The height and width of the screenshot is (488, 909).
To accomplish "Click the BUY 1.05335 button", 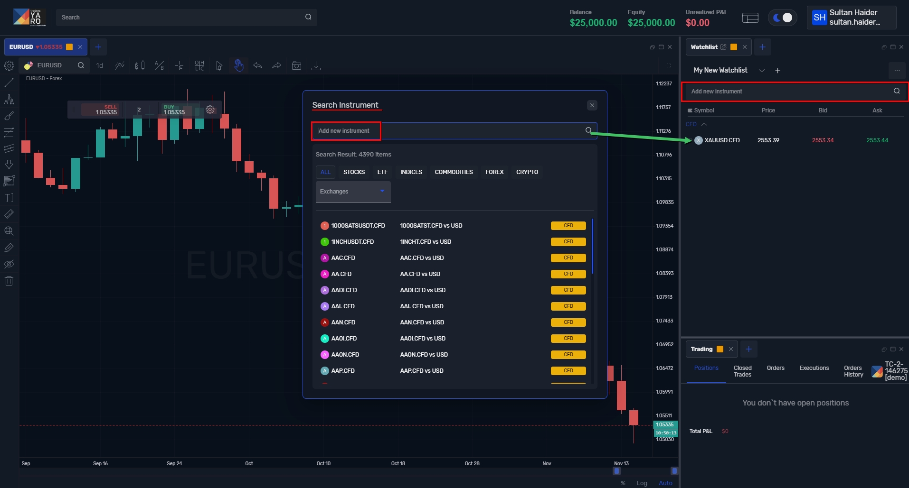I will coord(175,110).
